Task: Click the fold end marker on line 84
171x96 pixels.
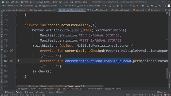Action: coord(15,71)
